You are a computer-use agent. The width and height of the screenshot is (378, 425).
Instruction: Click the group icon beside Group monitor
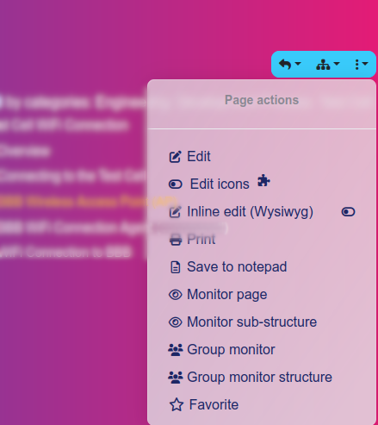pyautogui.click(x=176, y=350)
